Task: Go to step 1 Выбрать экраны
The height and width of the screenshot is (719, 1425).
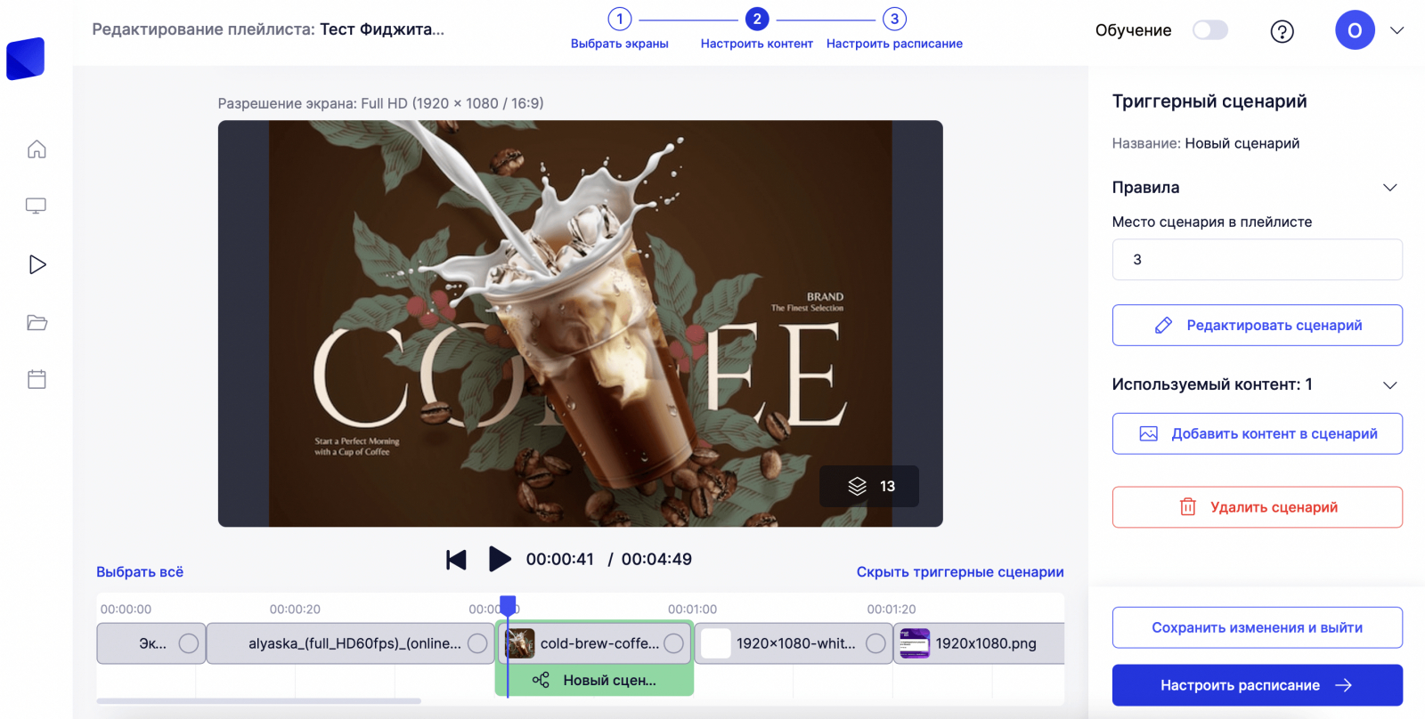Action: point(619,29)
